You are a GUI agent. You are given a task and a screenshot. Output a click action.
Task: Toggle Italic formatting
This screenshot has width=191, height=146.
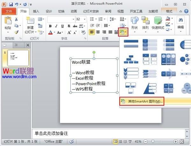pyautogui.click(x=56, y=26)
